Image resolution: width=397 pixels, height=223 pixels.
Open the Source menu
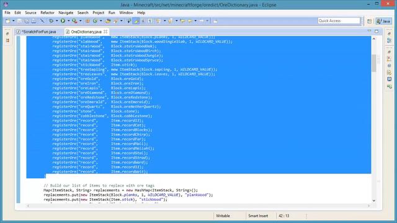click(30, 12)
